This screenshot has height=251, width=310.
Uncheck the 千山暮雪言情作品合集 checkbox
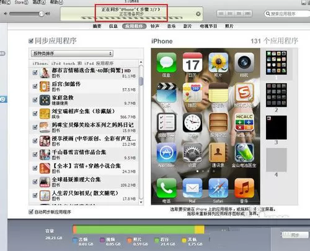click(35, 155)
